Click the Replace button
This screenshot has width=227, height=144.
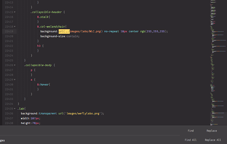(x=212, y=130)
